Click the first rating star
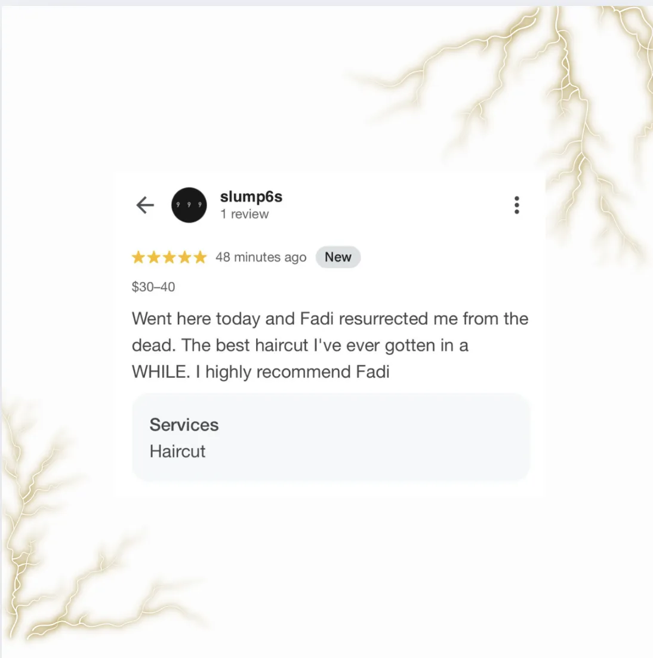The width and height of the screenshot is (653, 658). 138,257
